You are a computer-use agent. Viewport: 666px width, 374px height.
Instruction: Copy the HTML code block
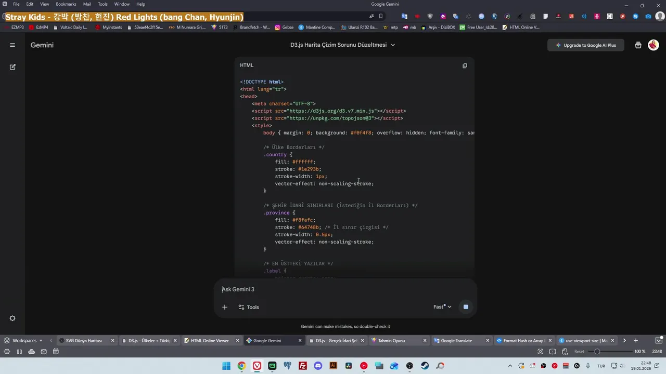(x=465, y=65)
